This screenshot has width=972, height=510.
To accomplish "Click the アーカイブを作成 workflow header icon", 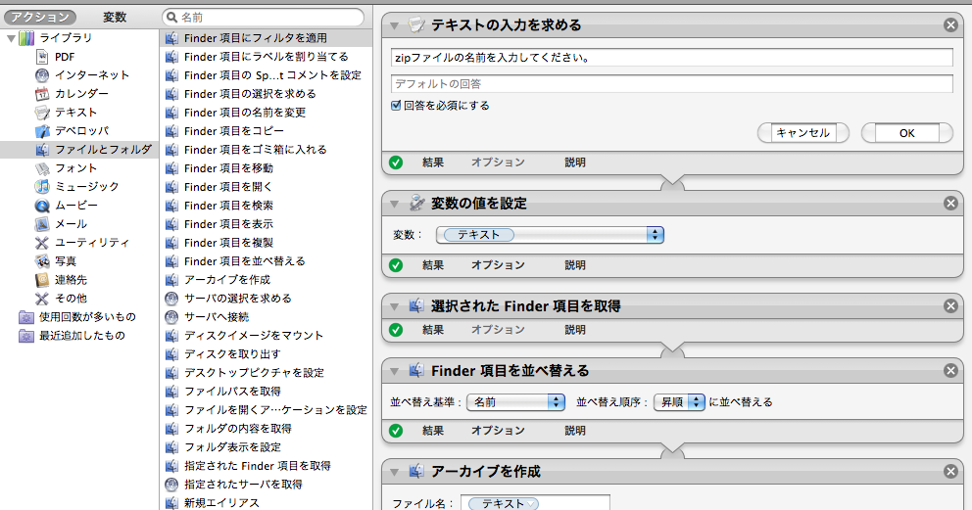I will (x=416, y=472).
